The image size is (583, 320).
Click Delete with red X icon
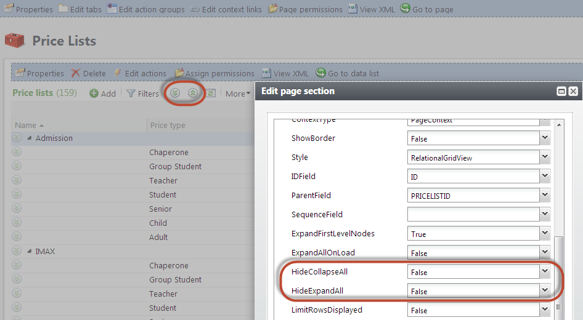(x=88, y=73)
